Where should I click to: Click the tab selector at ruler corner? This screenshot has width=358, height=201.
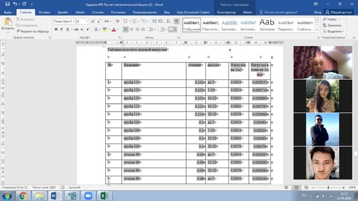(3, 42)
